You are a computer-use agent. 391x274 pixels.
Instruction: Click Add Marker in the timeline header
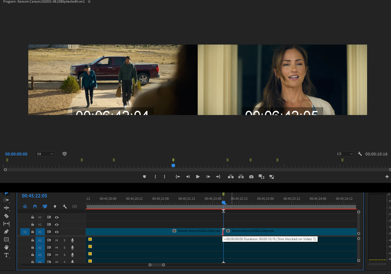point(55,206)
